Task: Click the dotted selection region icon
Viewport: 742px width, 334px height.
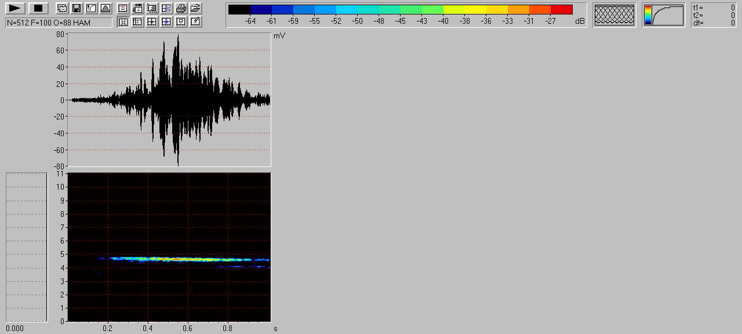Action: [152, 8]
